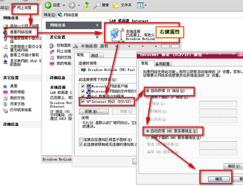Collapse the 网络任务 panel chevron
The image size is (243, 186).
(x=97, y=25)
